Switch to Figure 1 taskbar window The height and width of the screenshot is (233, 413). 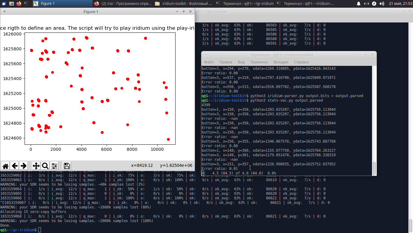click(x=62, y=4)
